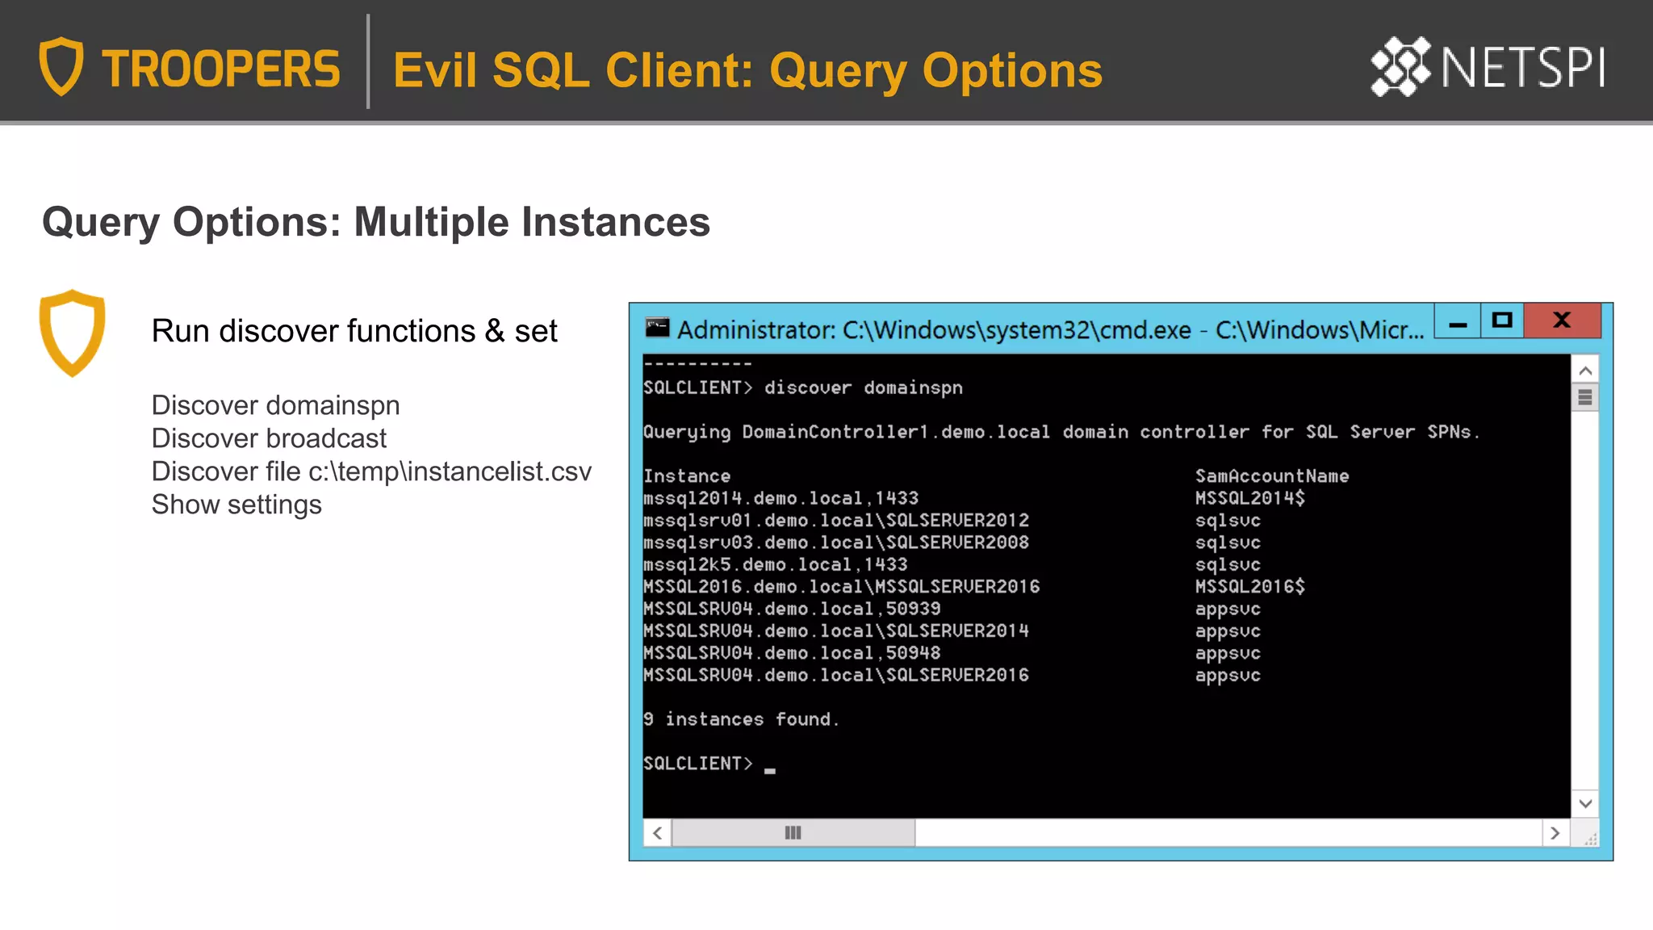Click 'Query Options: Multiple Instances' heading
The image size is (1653, 930).
tap(376, 222)
